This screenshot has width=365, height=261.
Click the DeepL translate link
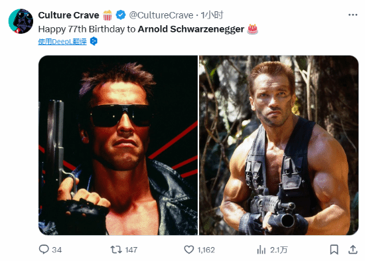pyautogui.click(x=62, y=41)
